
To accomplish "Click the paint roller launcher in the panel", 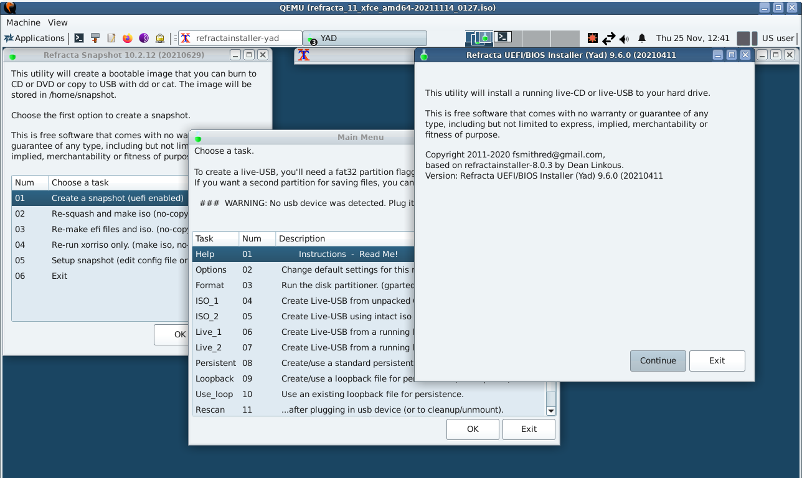I will (x=95, y=38).
